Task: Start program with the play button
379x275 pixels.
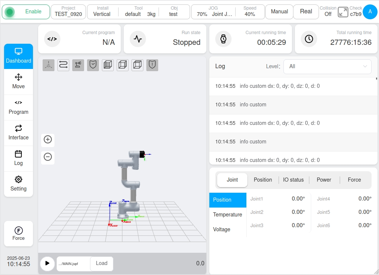Action: click(47, 264)
